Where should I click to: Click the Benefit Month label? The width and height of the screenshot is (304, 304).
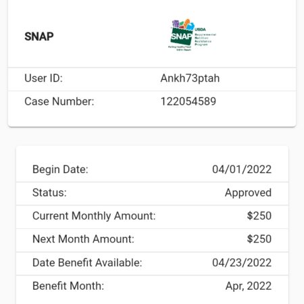[68, 286]
